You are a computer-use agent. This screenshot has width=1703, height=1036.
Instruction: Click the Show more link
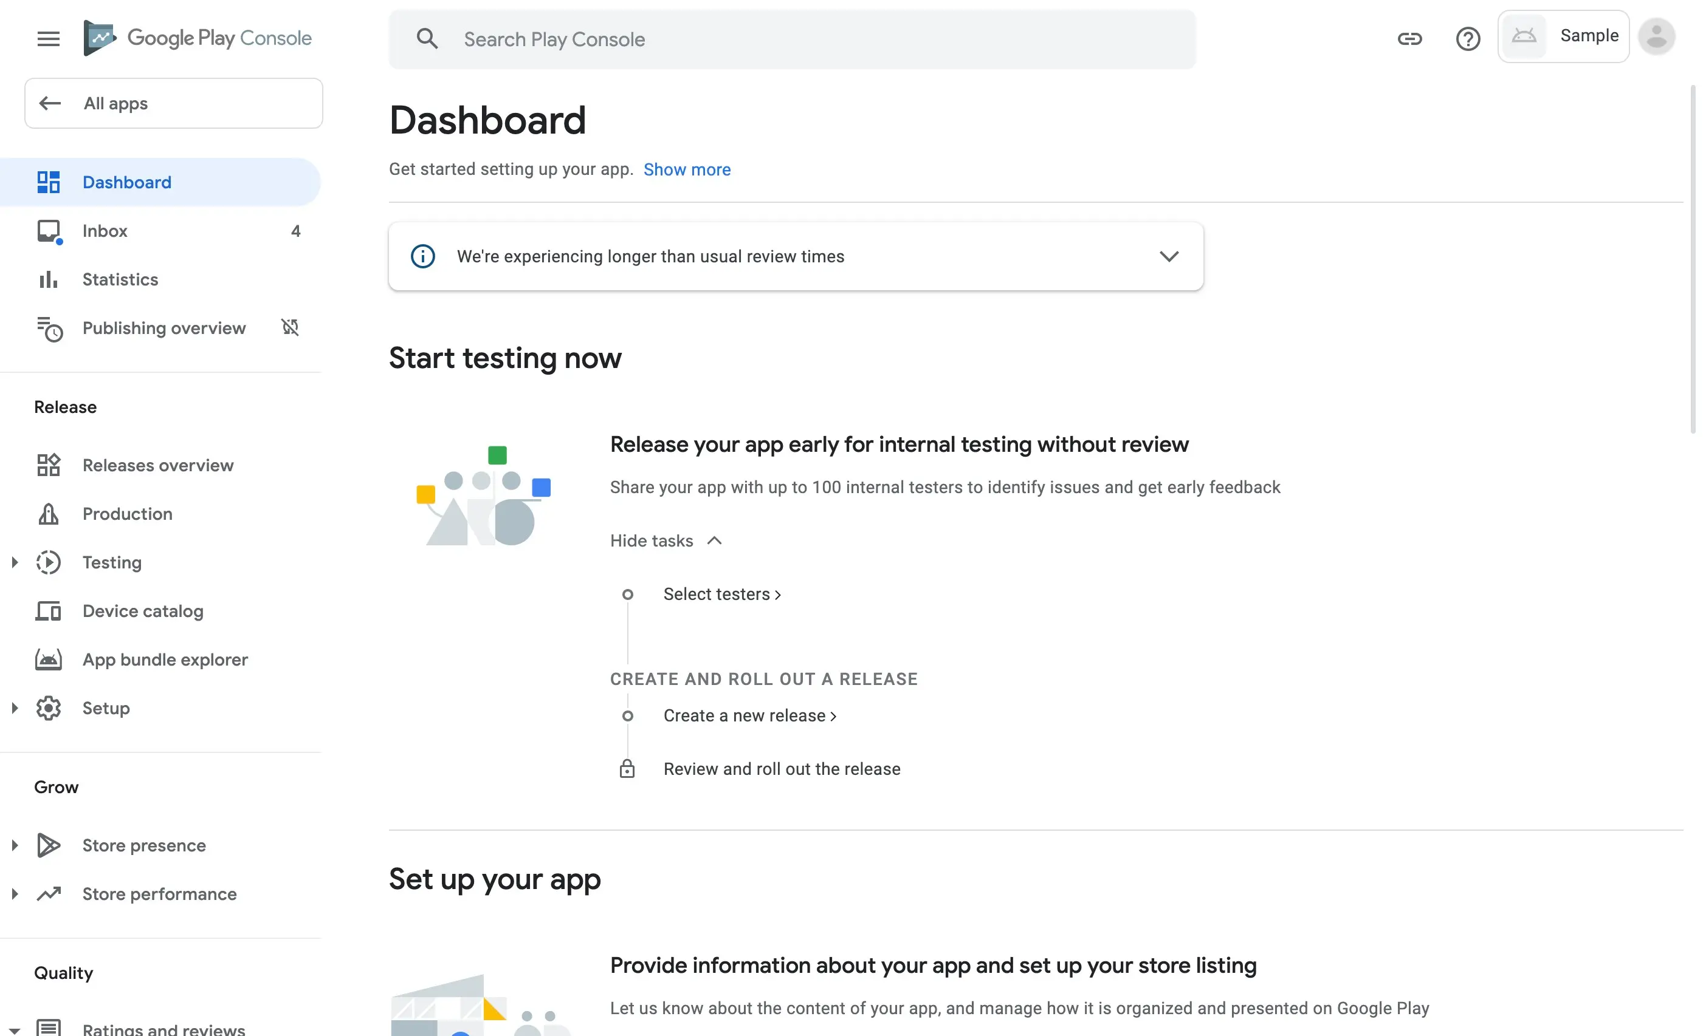687,169
